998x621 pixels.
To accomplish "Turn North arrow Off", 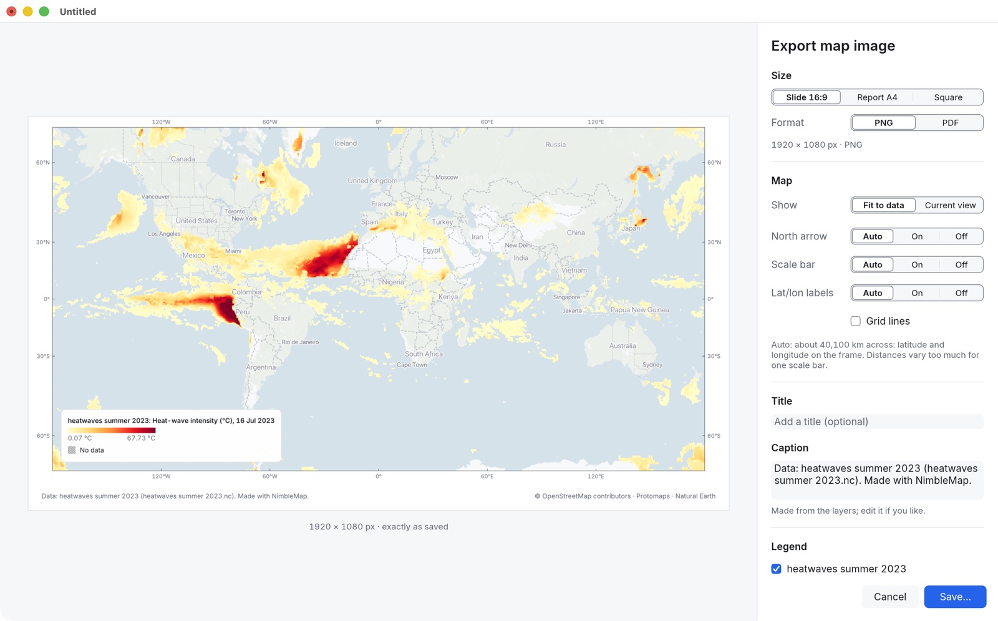I will tap(961, 236).
